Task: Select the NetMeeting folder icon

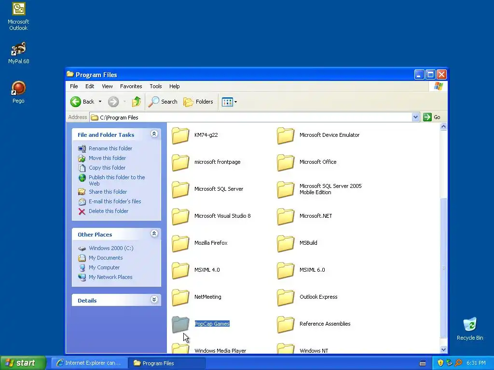Action: [180, 297]
